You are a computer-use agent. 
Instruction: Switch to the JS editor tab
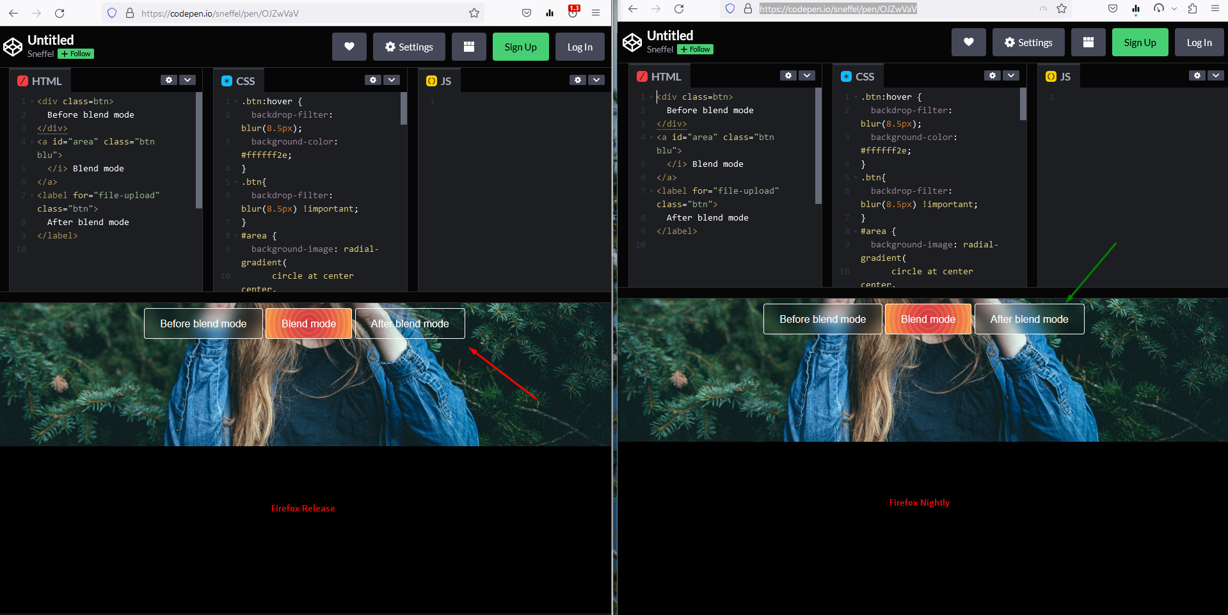pos(439,81)
